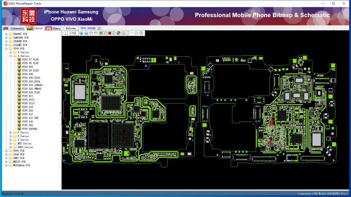
Task: Select VIVO X27 PRO entry
Action: click(30, 118)
